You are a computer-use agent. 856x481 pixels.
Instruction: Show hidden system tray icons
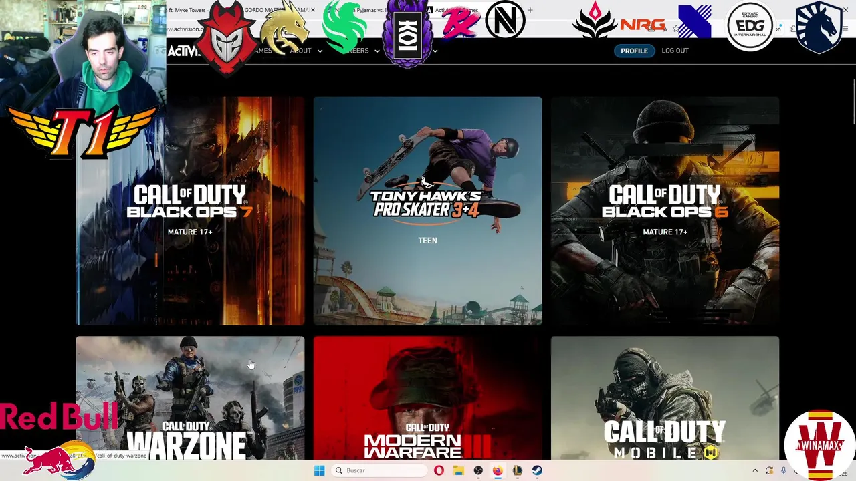coord(755,470)
